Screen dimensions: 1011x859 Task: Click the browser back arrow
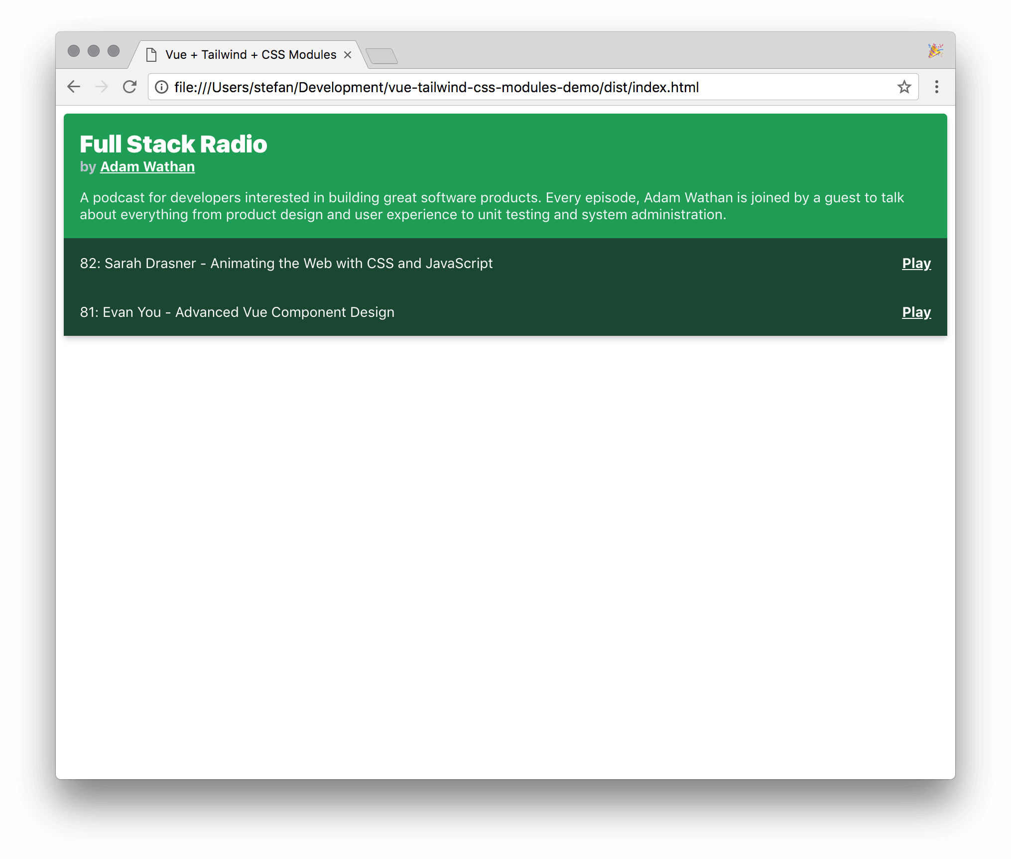click(74, 87)
